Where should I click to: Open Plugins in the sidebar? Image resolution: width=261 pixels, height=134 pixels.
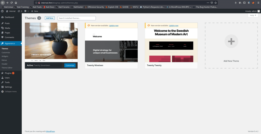[x=11, y=73]
